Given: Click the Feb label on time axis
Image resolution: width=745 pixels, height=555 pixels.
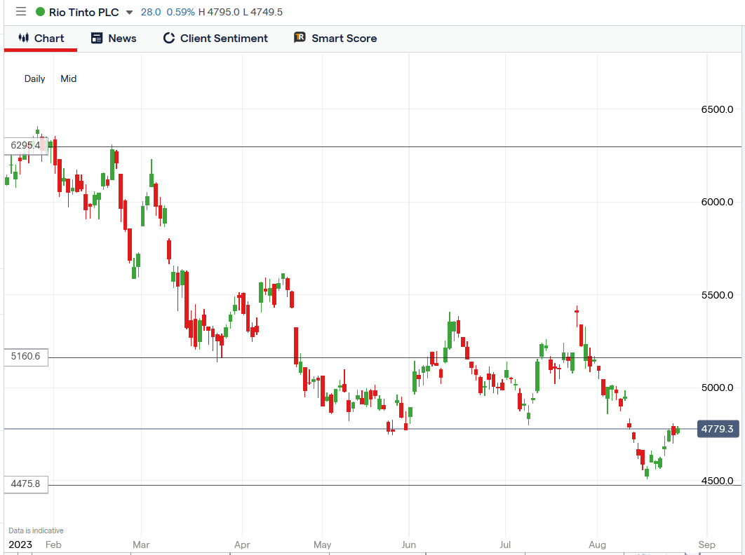Looking at the screenshot, I should pyautogui.click(x=53, y=544).
